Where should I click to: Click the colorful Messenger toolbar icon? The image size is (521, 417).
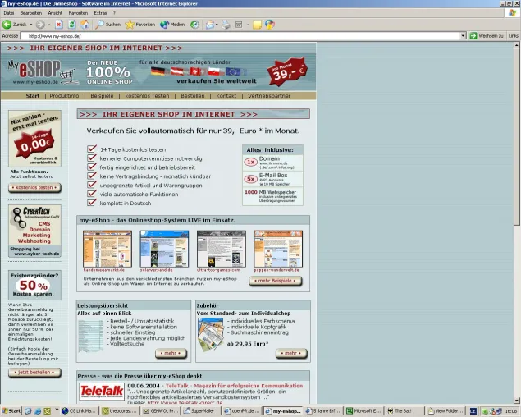[270, 25]
